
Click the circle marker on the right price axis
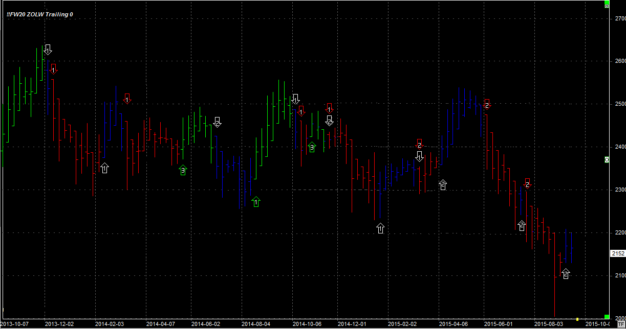click(x=607, y=160)
